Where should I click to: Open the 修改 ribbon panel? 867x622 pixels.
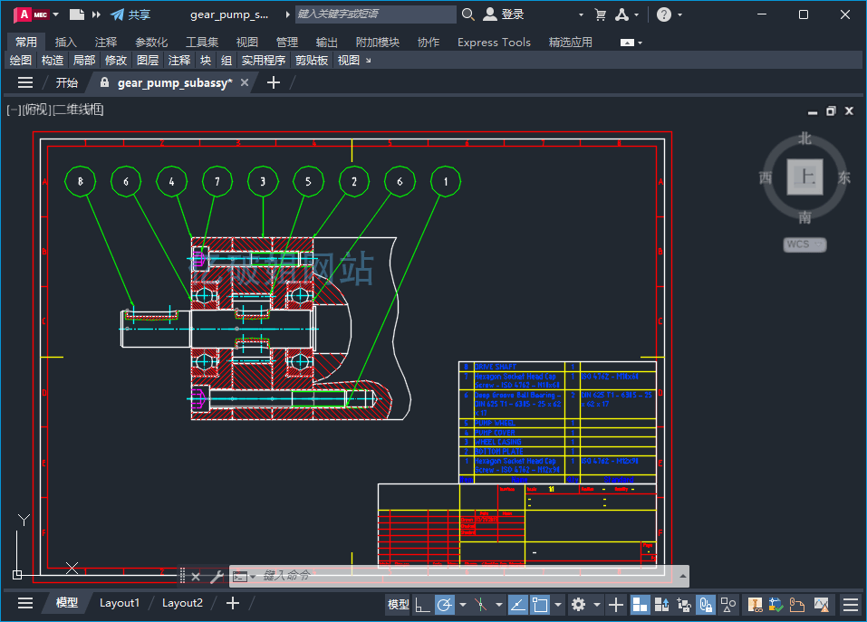pos(116,61)
